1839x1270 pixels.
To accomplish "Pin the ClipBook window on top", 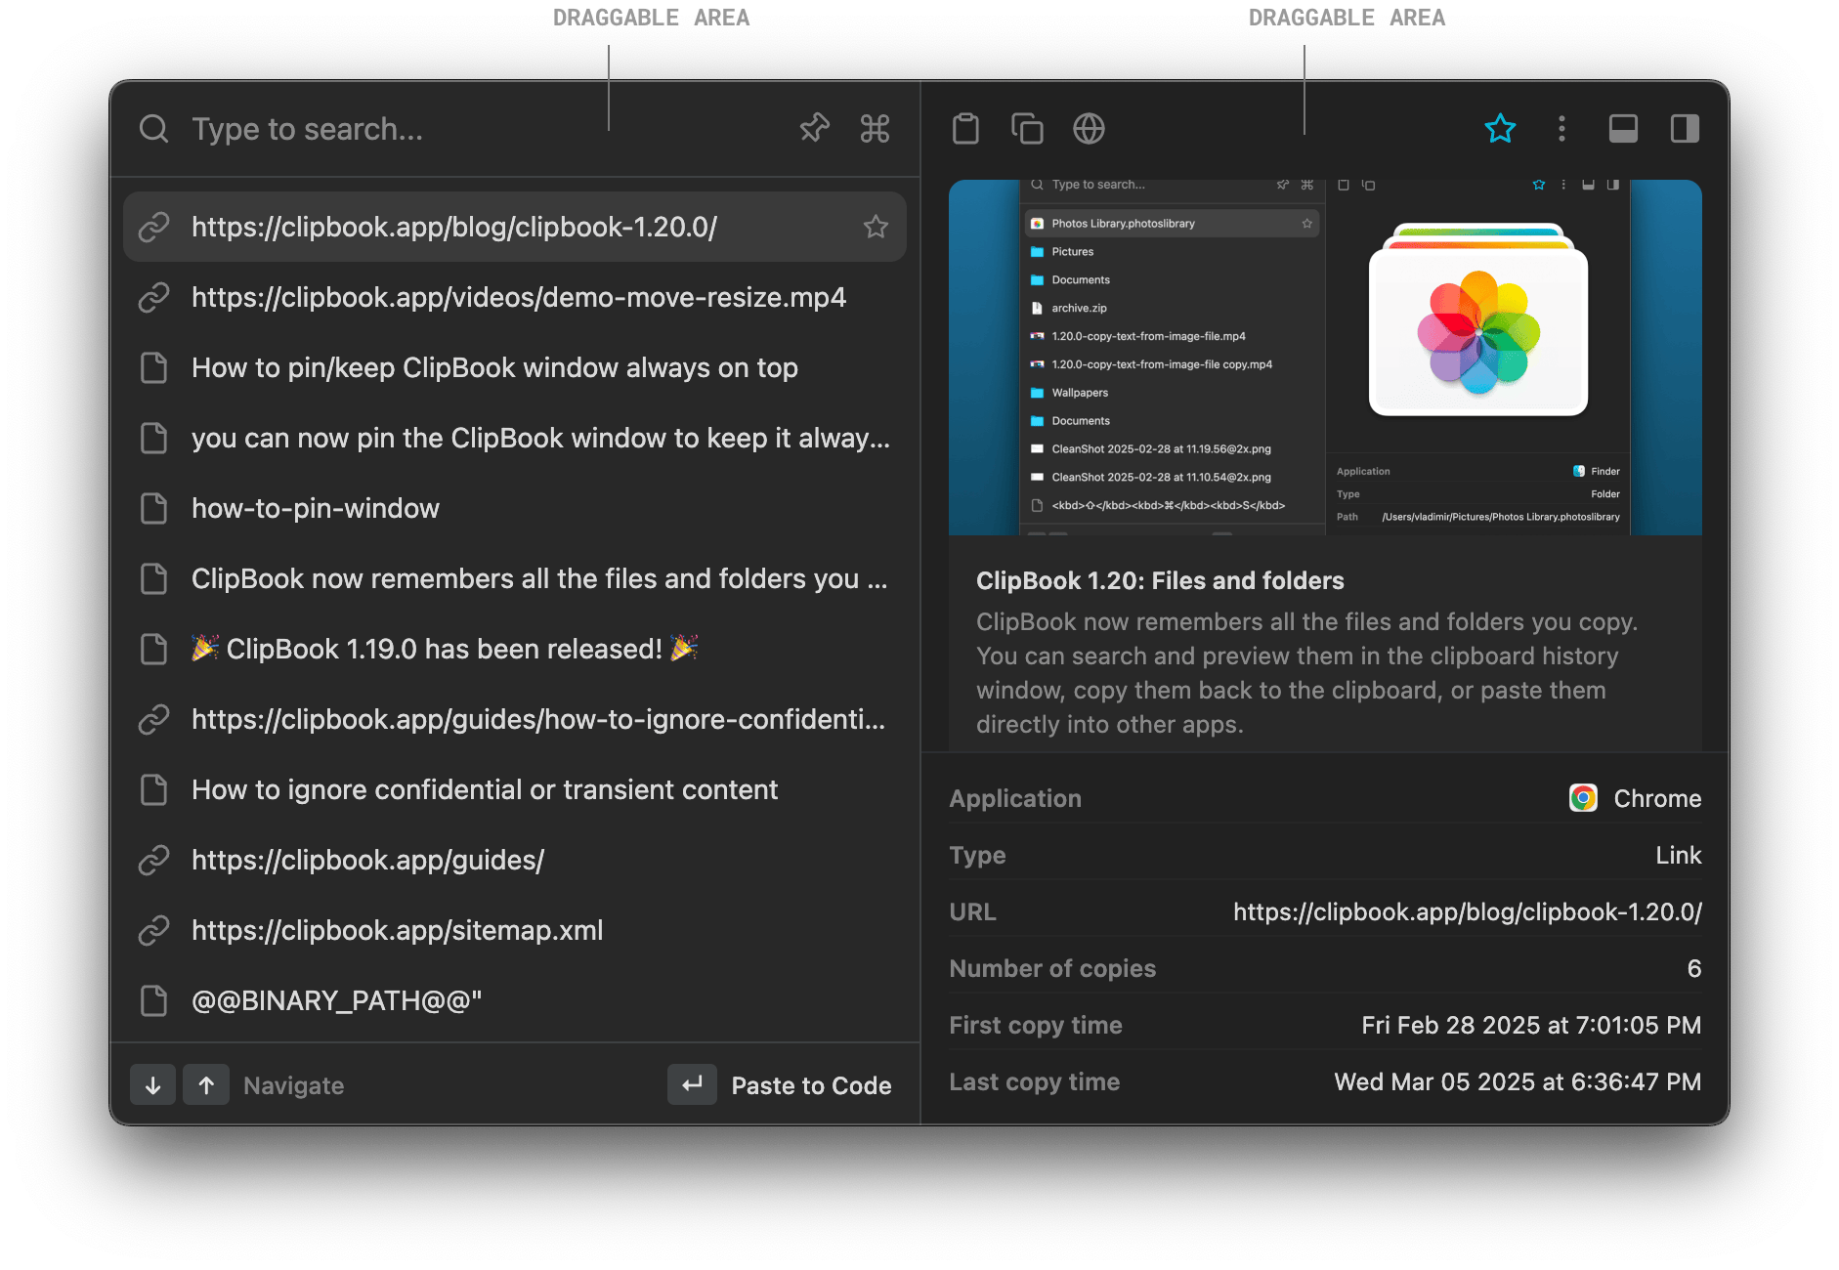I will (x=814, y=128).
